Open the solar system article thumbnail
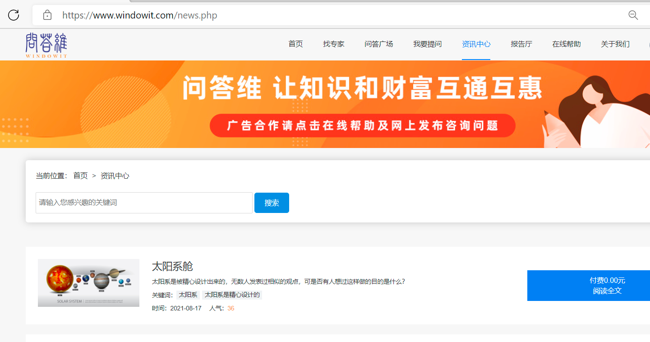This screenshot has width=650, height=342. point(88,283)
